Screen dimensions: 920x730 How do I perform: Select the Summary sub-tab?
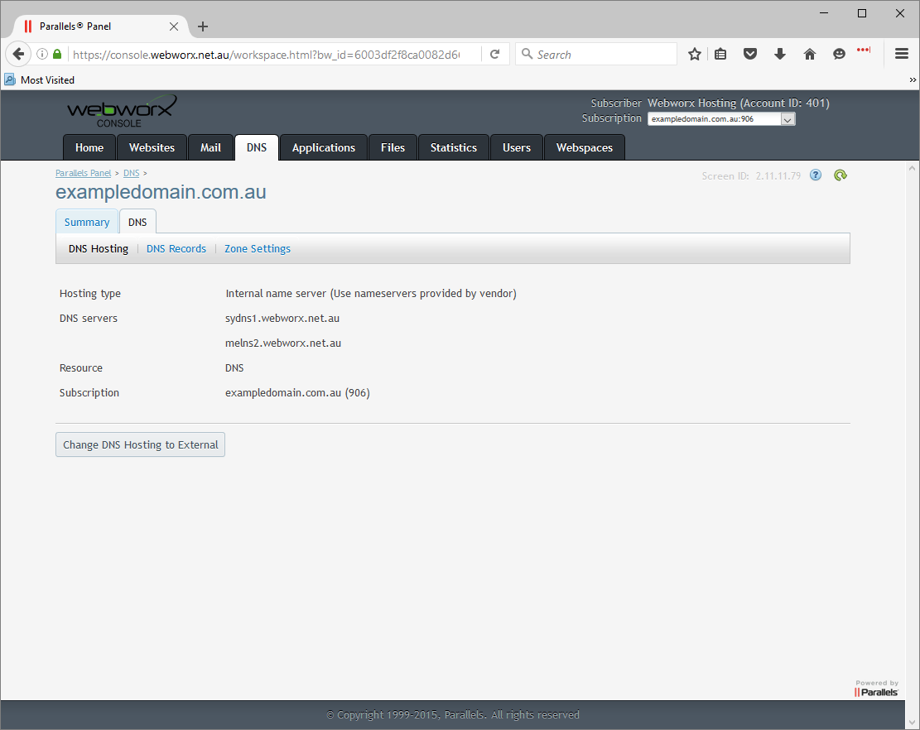[87, 223]
